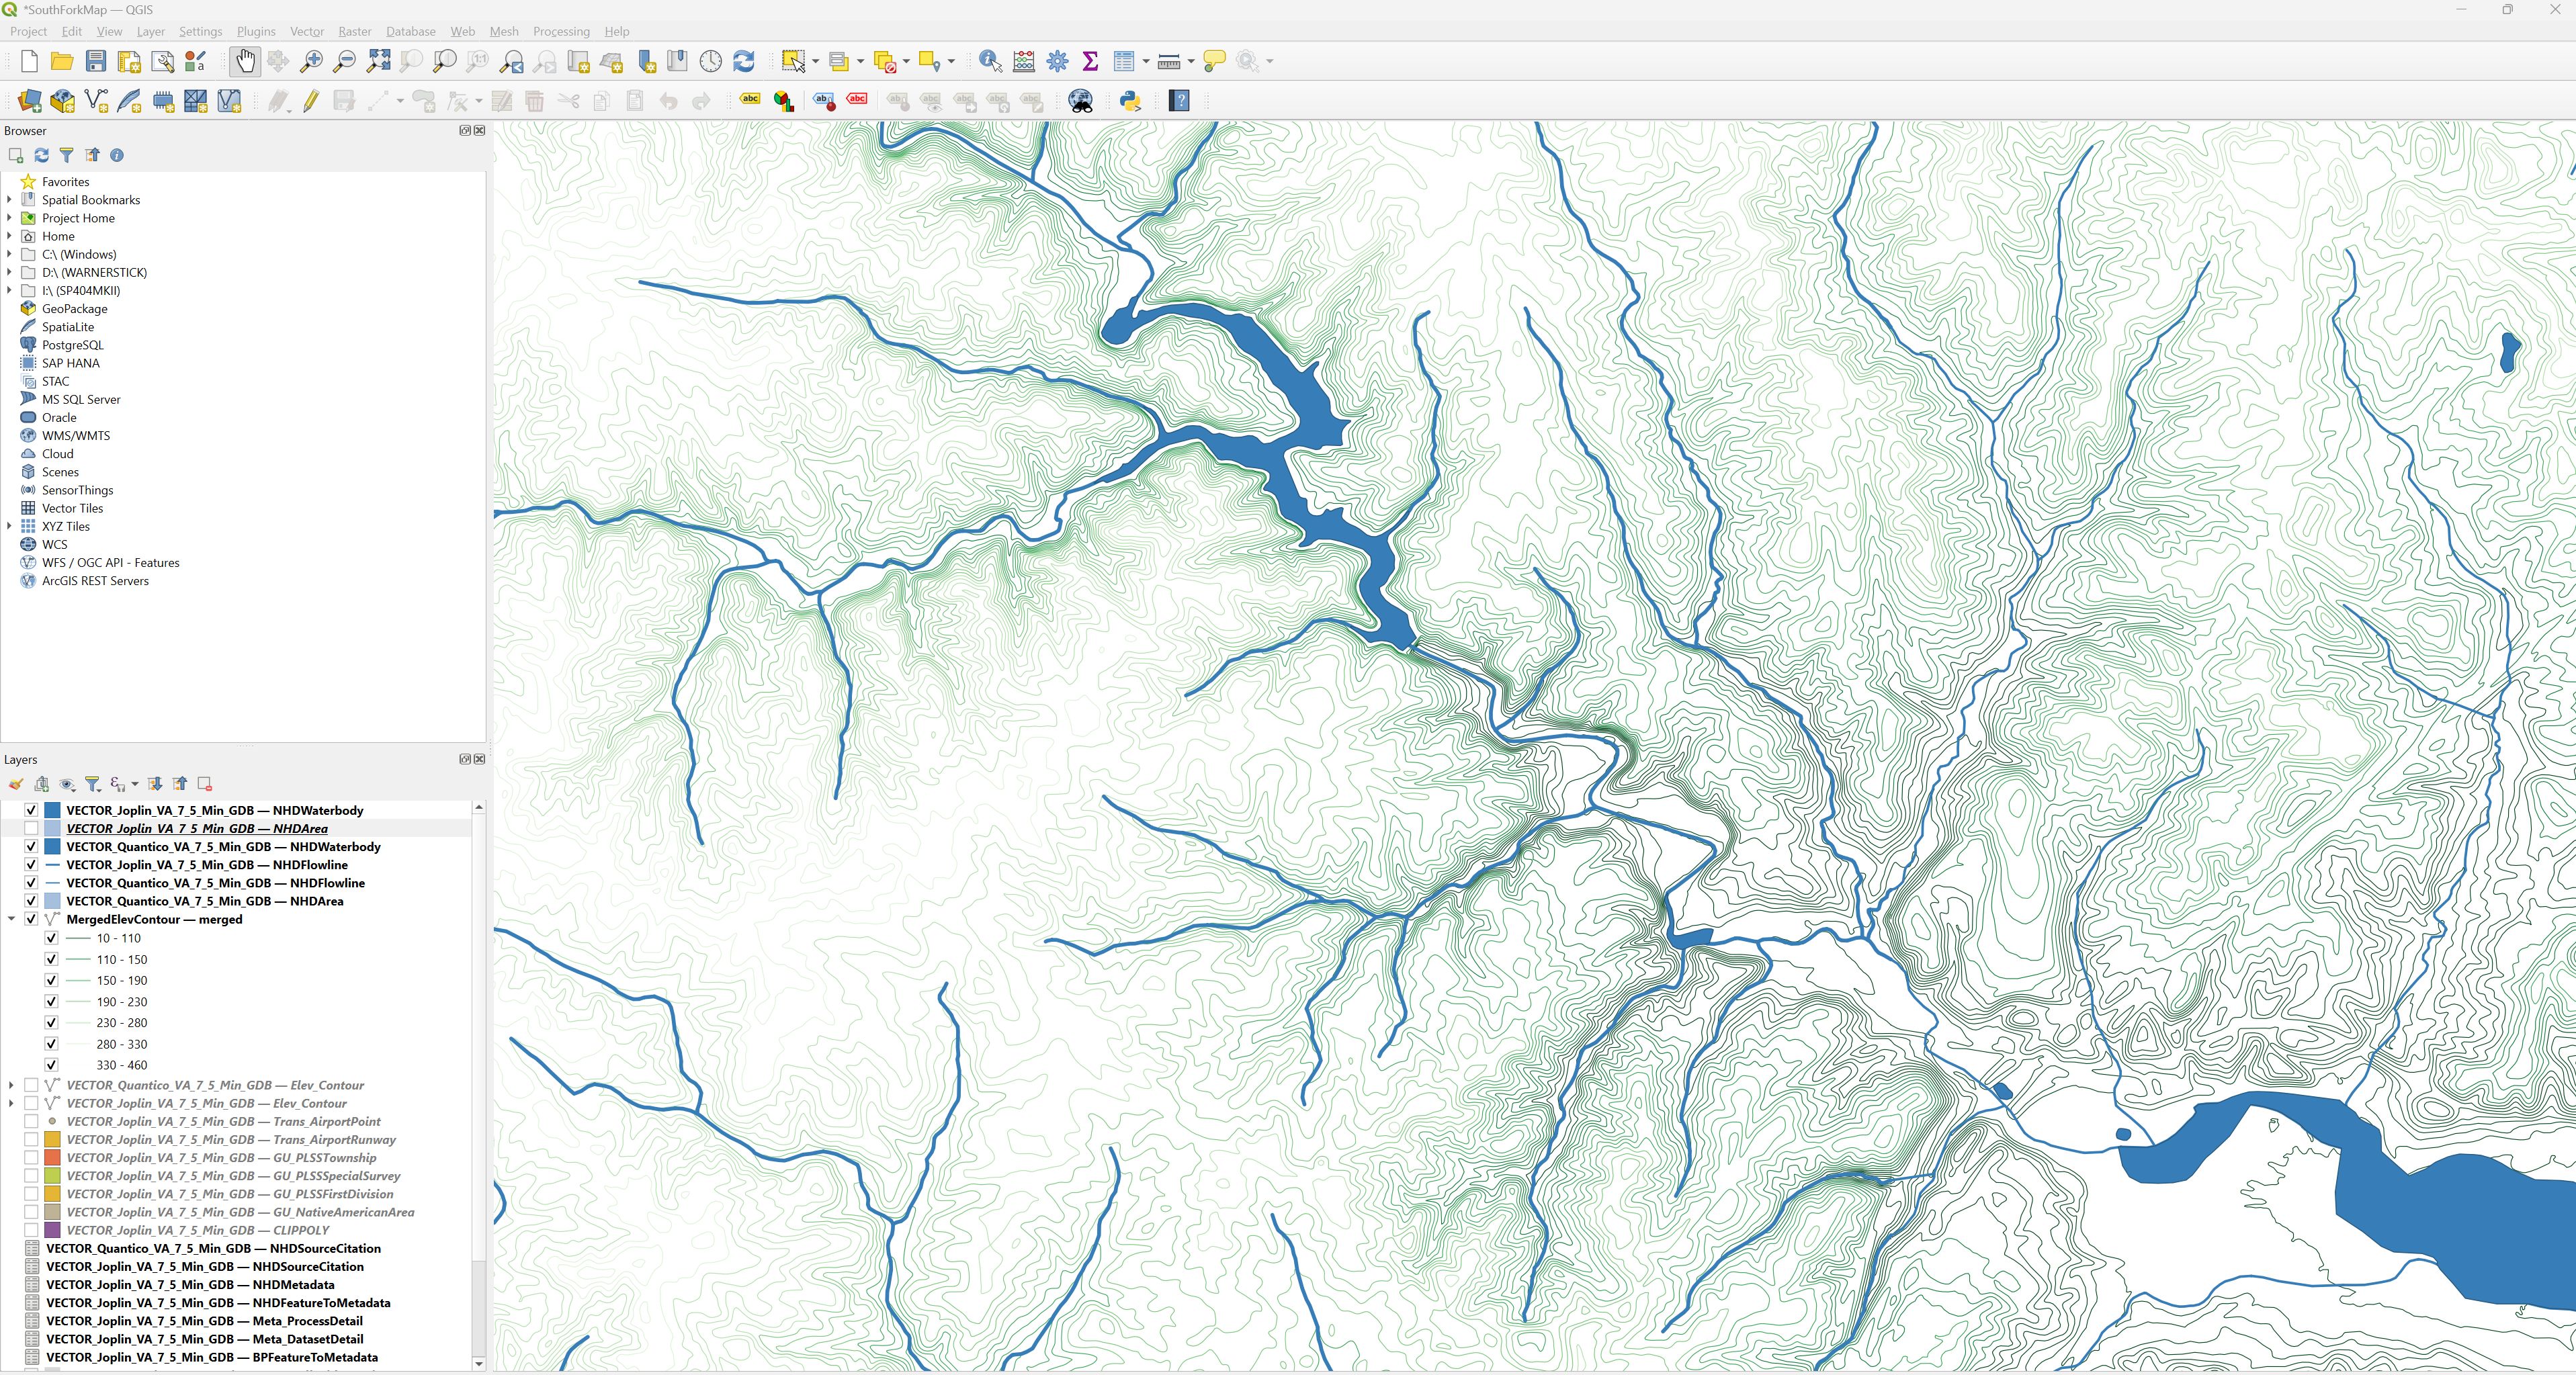The height and width of the screenshot is (1375, 2576).
Task: Hide the Joplin NHDFlowline layer
Action: (31, 864)
